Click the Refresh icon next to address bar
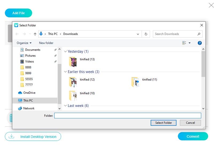 [146, 34]
